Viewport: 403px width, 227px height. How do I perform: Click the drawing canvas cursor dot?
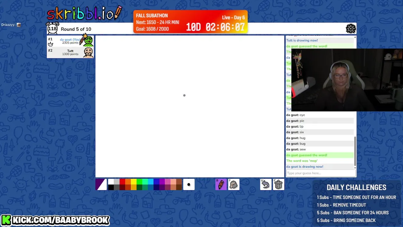[184, 95]
